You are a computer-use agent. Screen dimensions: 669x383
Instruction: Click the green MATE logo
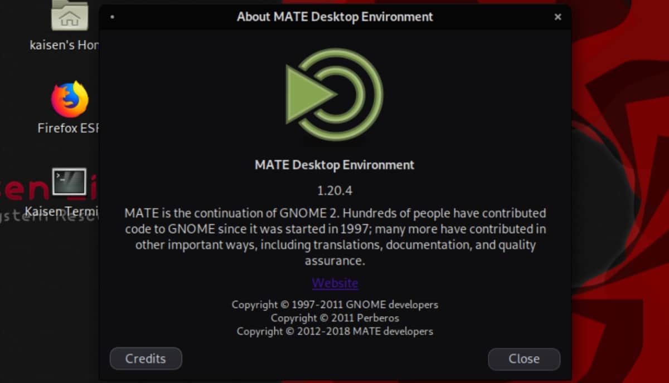coord(334,94)
